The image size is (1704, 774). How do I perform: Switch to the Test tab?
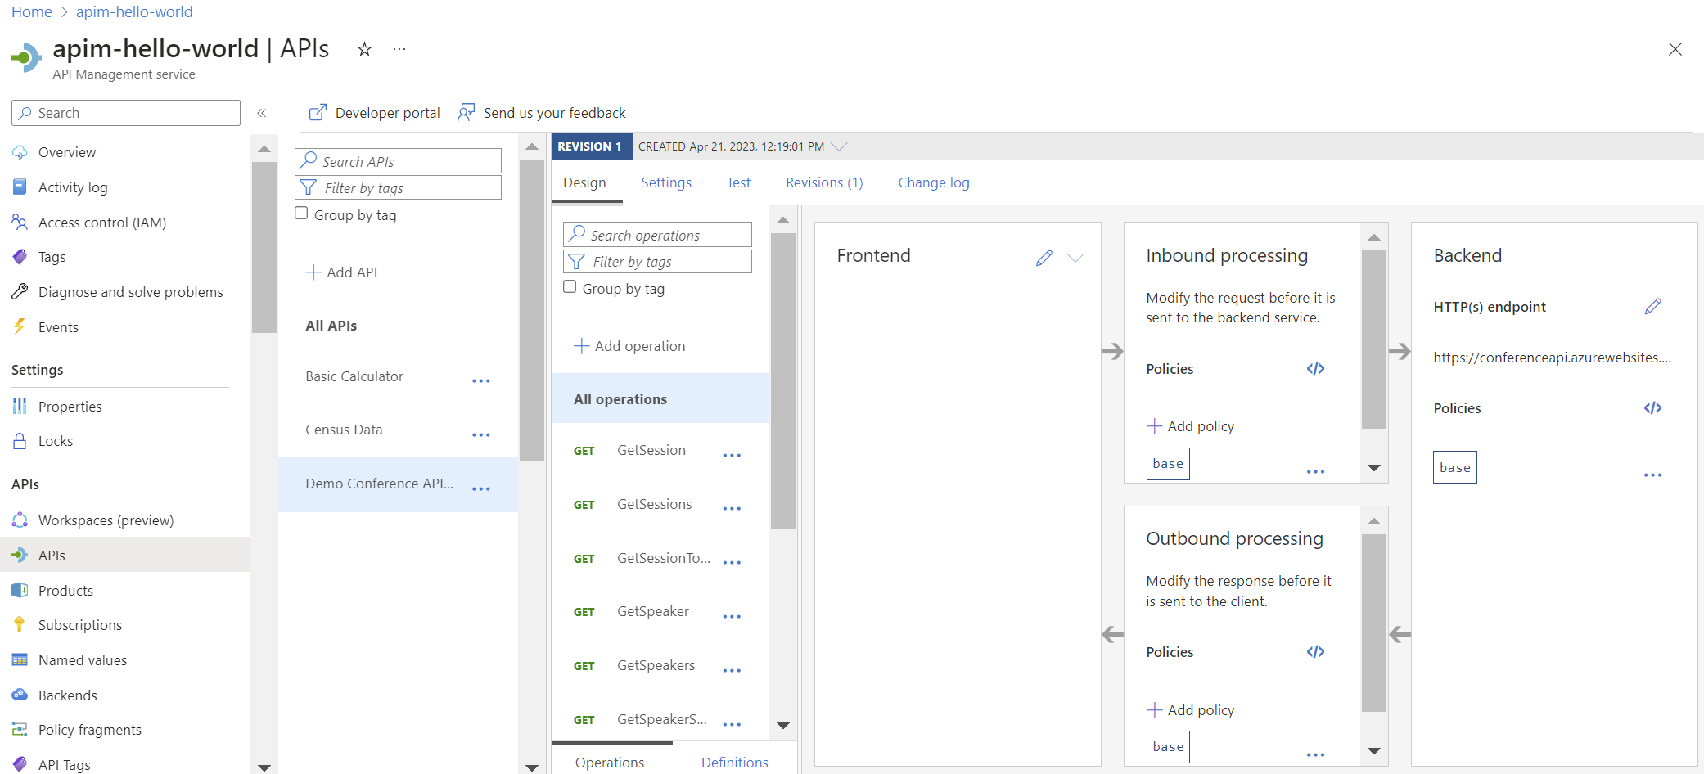coord(738,182)
